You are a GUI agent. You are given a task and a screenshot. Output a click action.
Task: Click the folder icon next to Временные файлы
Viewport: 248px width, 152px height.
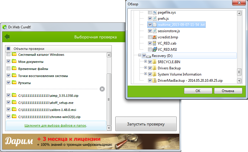14,68
